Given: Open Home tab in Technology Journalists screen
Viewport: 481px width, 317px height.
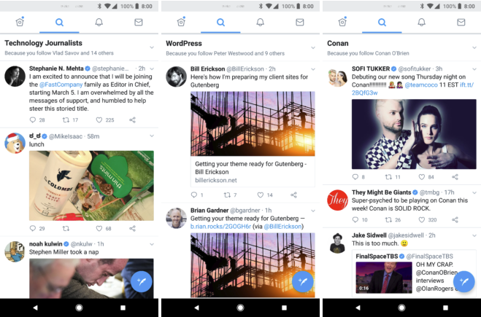Looking at the screenshot, I should [x=20, y=22].
